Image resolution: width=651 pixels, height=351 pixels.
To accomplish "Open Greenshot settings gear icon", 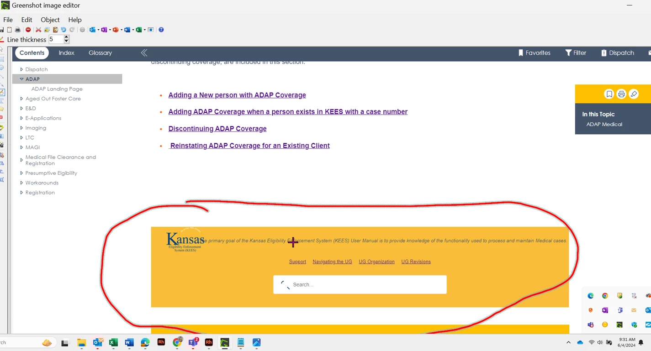I will point(82,30).
